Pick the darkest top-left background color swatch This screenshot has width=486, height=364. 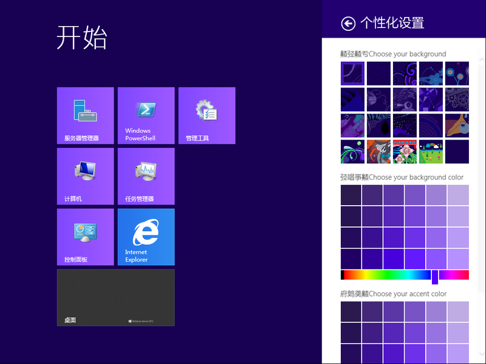click(351, 195)
